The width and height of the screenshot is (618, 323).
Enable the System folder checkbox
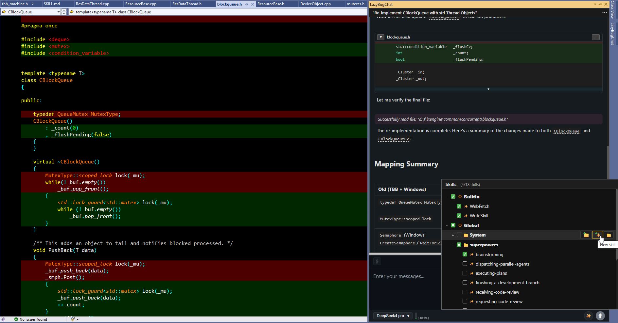point(459,235)
